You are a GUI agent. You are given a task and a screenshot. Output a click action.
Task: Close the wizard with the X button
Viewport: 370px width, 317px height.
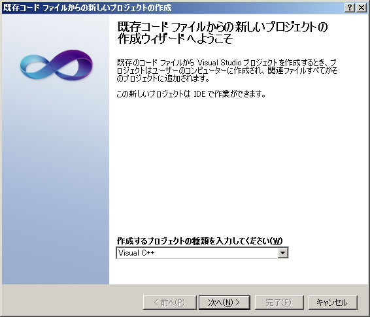(361, 8)
